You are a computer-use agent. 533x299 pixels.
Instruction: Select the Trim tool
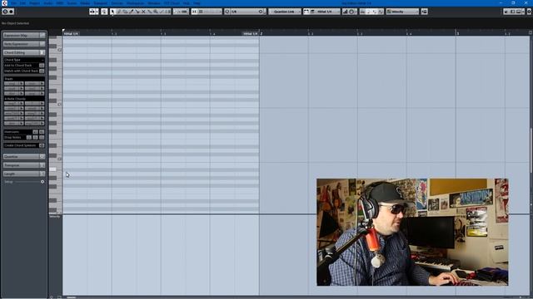(x=131, y=12)
